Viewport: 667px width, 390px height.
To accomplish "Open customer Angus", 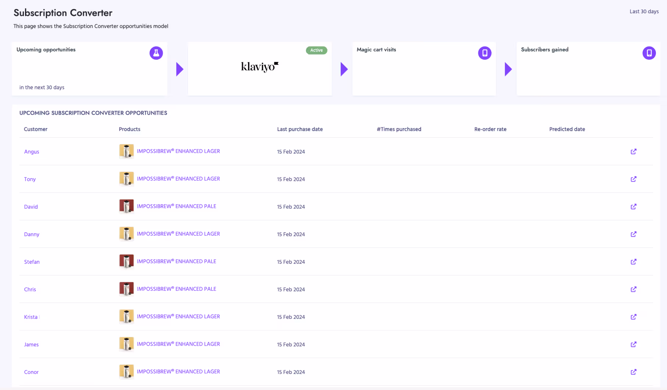I will click(32, 152).
